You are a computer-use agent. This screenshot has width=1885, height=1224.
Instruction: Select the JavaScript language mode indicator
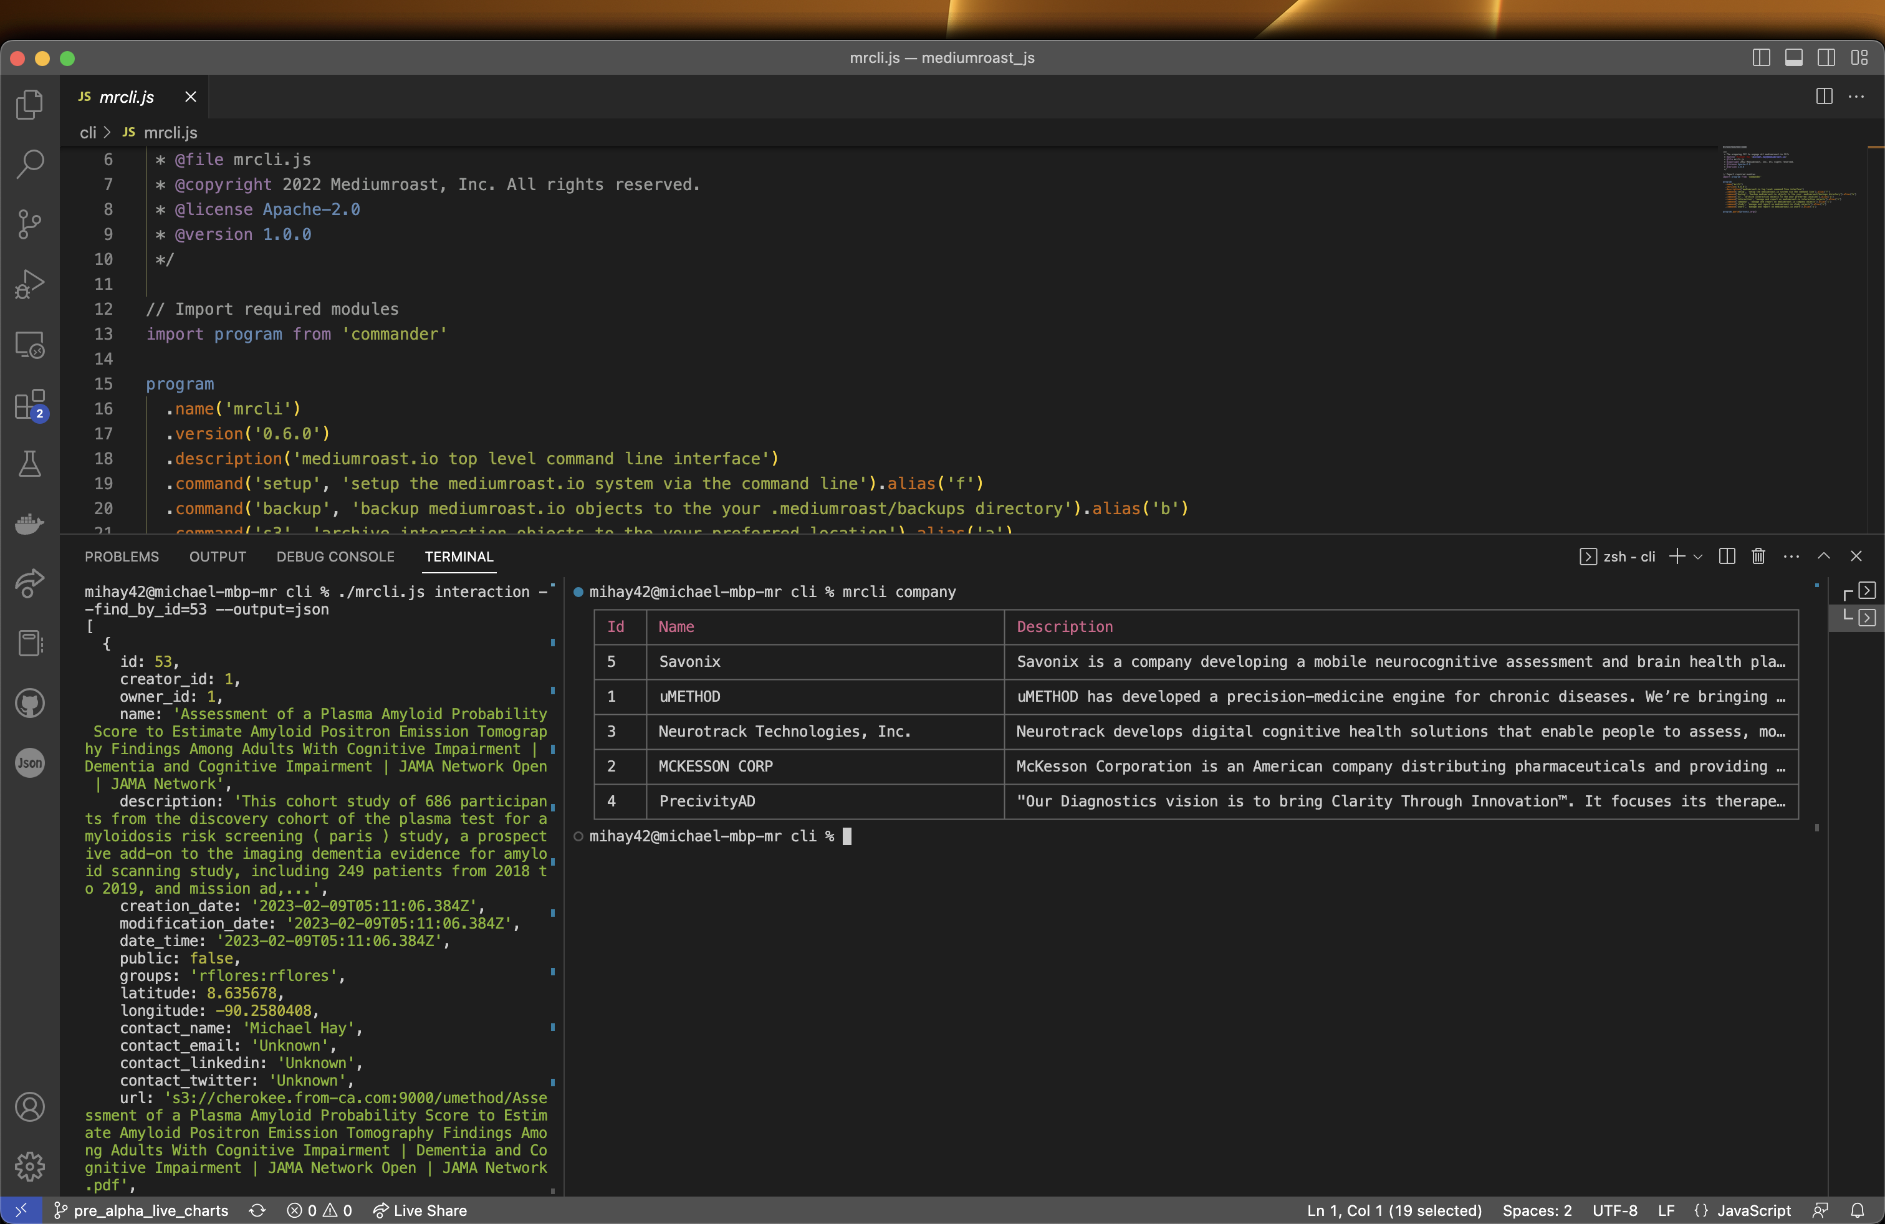point(1753,1210)
